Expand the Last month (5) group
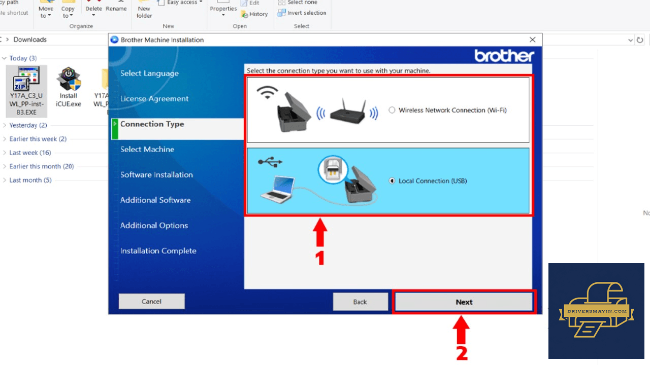Viewport: 650px width, 365px height. pyautogui.click(x=5, y=180)
